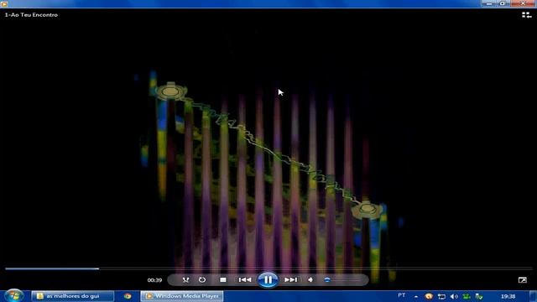The height and width of the screenshot is (302, 537).
Task: Skip to previous track
Action: (244, 279)
